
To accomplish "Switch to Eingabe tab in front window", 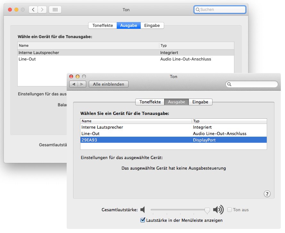I will [200, 102].
